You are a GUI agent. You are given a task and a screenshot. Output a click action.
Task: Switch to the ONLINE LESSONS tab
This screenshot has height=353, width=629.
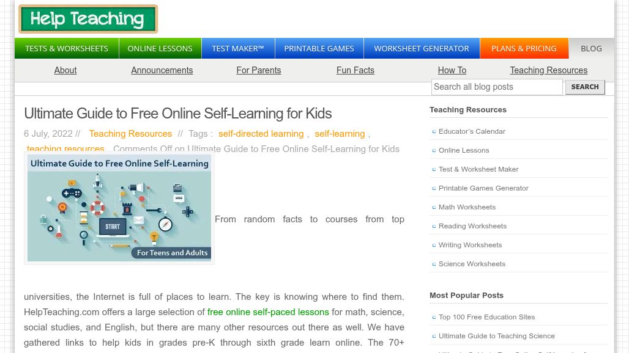pos(160,48)
